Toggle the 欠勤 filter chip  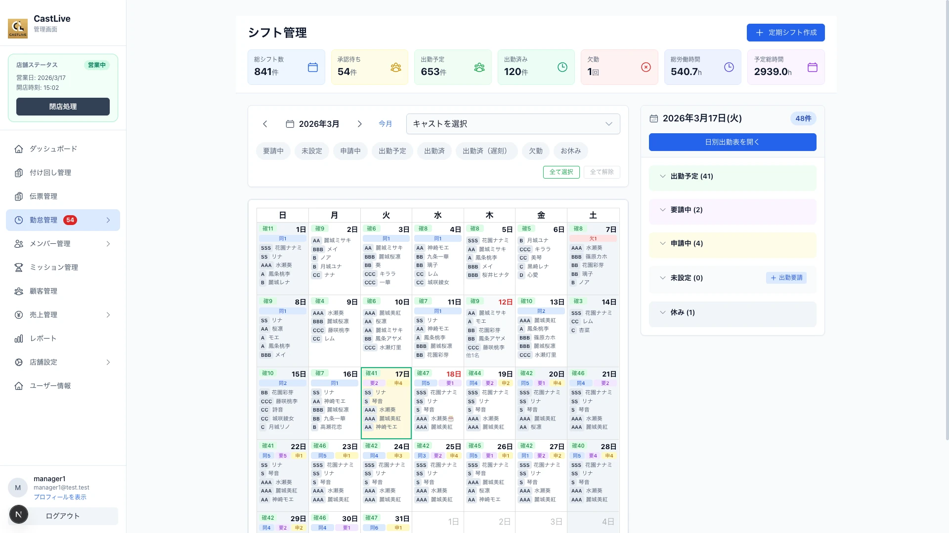pyautogui.click(x=535, y=151)
